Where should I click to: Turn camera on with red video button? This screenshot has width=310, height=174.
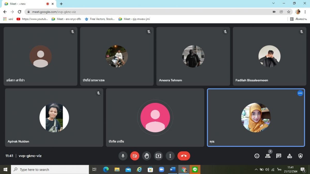point(135,156)
